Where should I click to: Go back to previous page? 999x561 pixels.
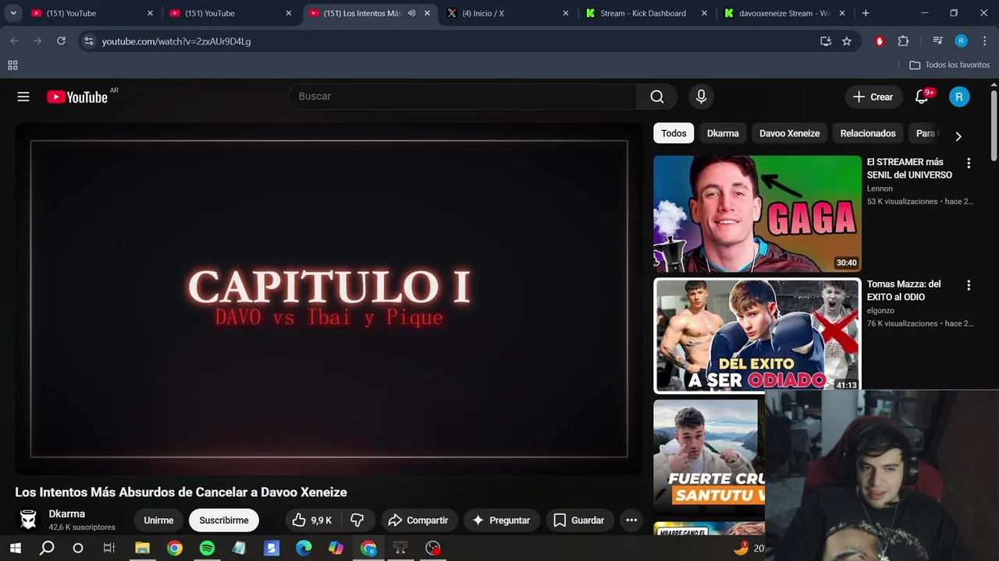(14, 41)
